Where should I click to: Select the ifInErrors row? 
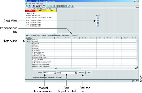[84, 45]
